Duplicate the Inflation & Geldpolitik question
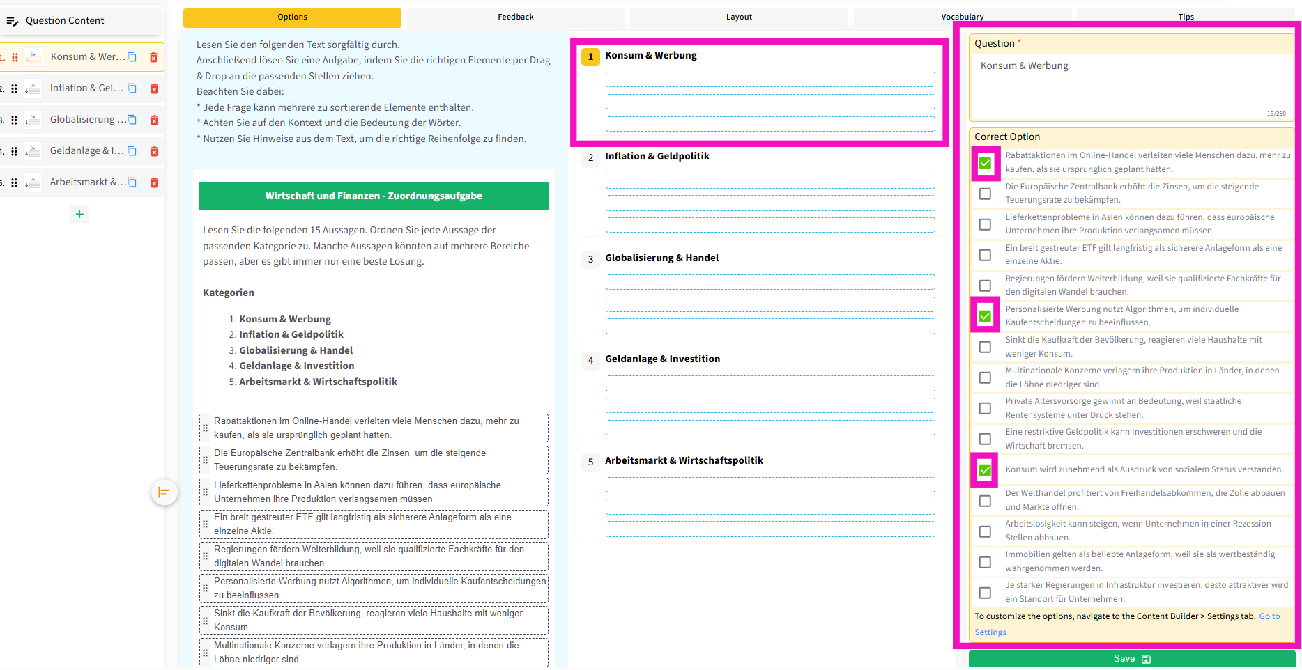 (x=132, y=88)
